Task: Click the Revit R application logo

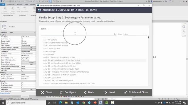Action: pos(1,1)
